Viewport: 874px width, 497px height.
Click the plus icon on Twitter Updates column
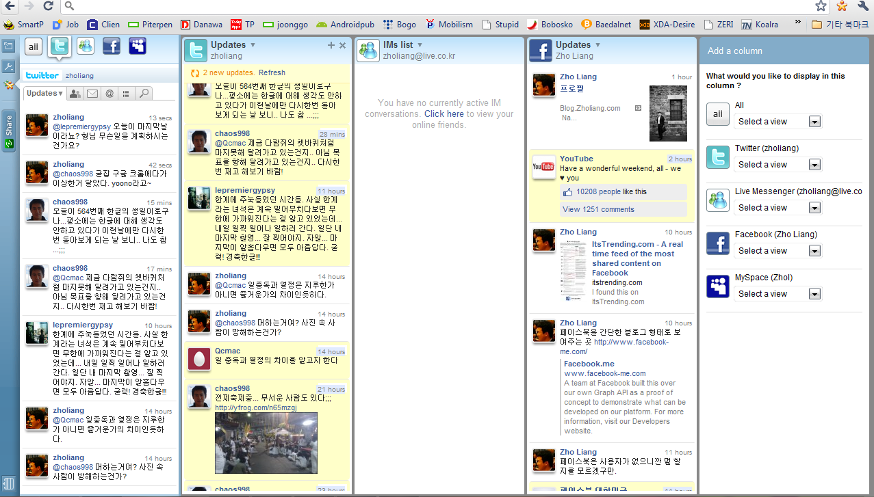coord(331,45)
